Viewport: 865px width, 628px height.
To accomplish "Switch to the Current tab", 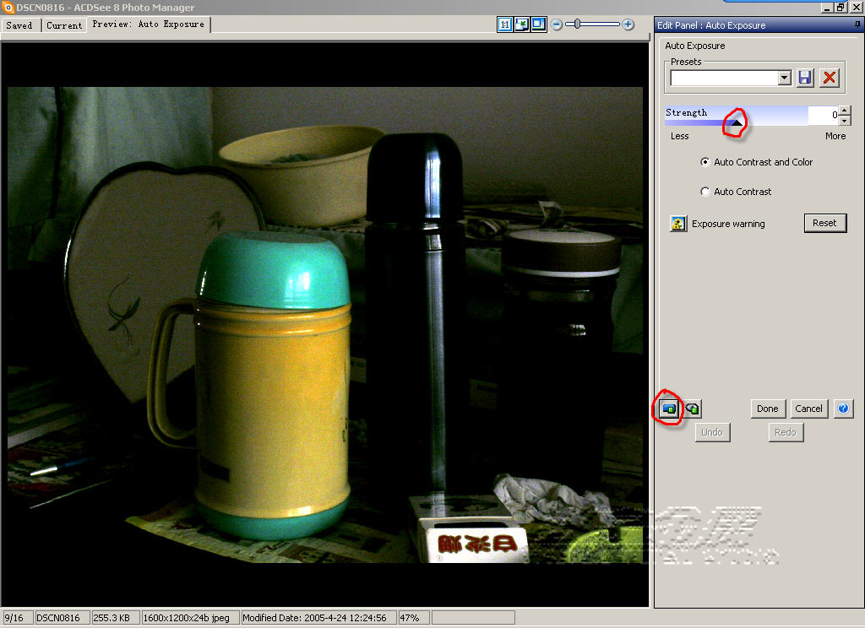I will click(x=64, y=25).
